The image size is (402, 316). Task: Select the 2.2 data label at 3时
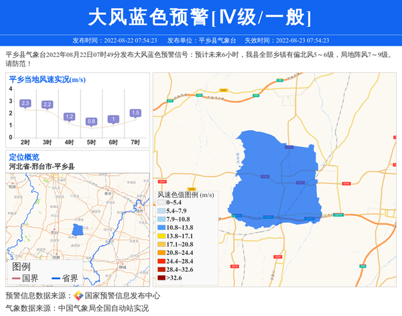point(48,105)
